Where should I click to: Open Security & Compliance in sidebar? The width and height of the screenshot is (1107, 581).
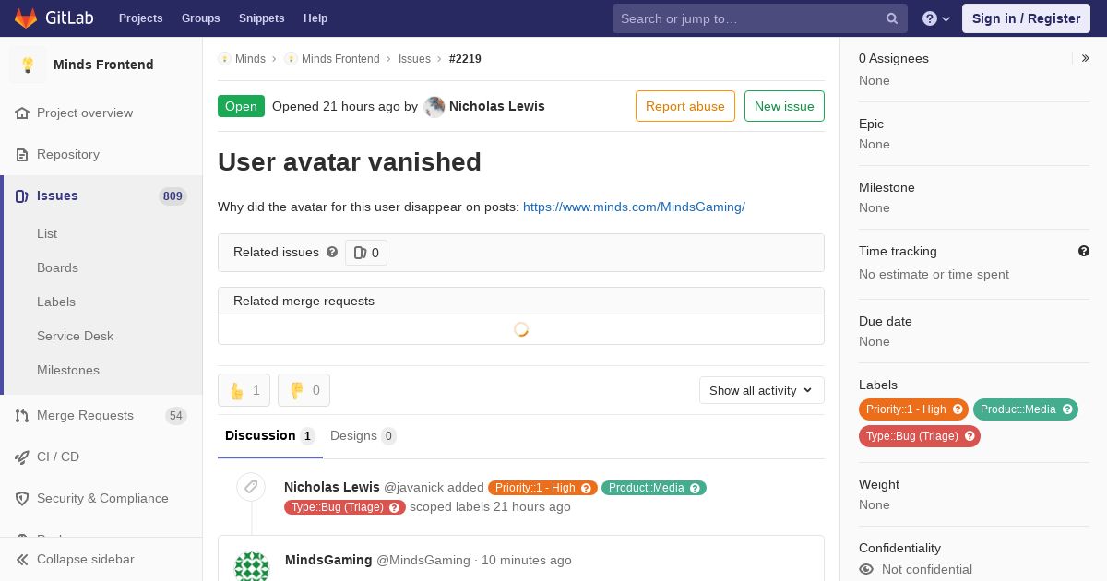pos(101,498)
